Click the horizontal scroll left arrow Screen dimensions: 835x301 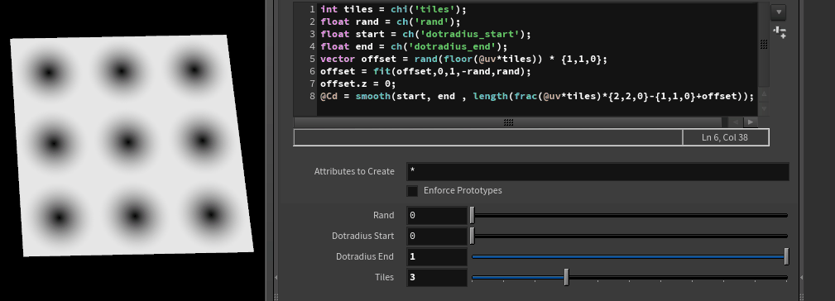(x=736, y=122)
